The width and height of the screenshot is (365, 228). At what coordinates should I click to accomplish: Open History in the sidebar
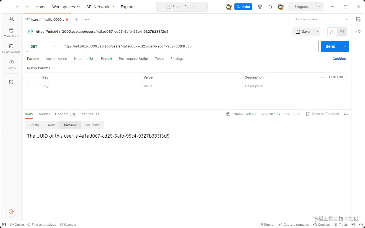[x=11, y=64]
